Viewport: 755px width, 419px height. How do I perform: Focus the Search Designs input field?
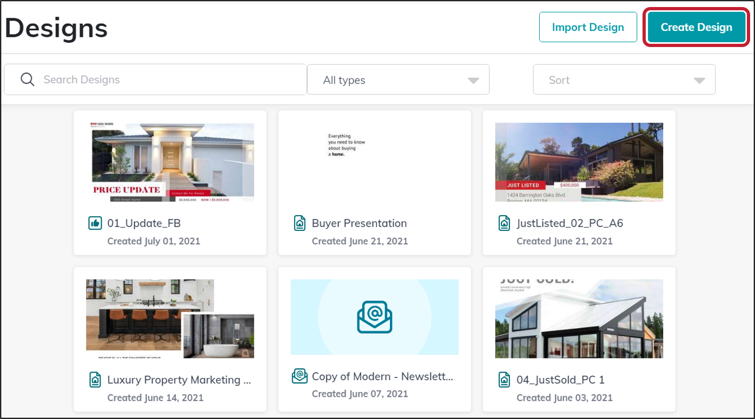(x=168, y=79)
